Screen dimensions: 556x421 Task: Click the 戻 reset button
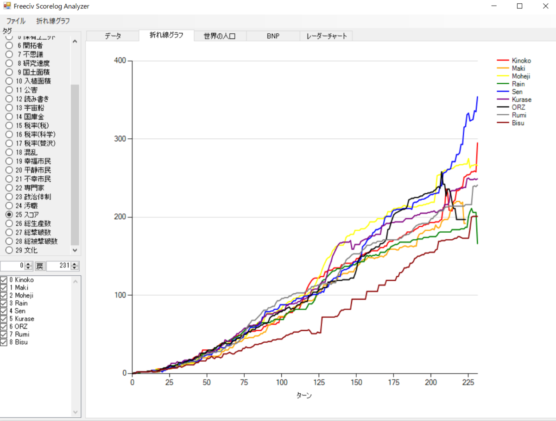click(x=40, y=266)
